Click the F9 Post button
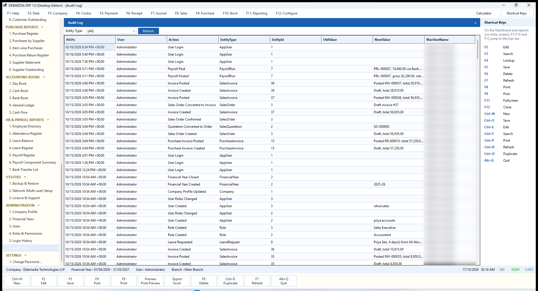Image resolution: width=538 pixels, height=291 pixels. [97, 281]
